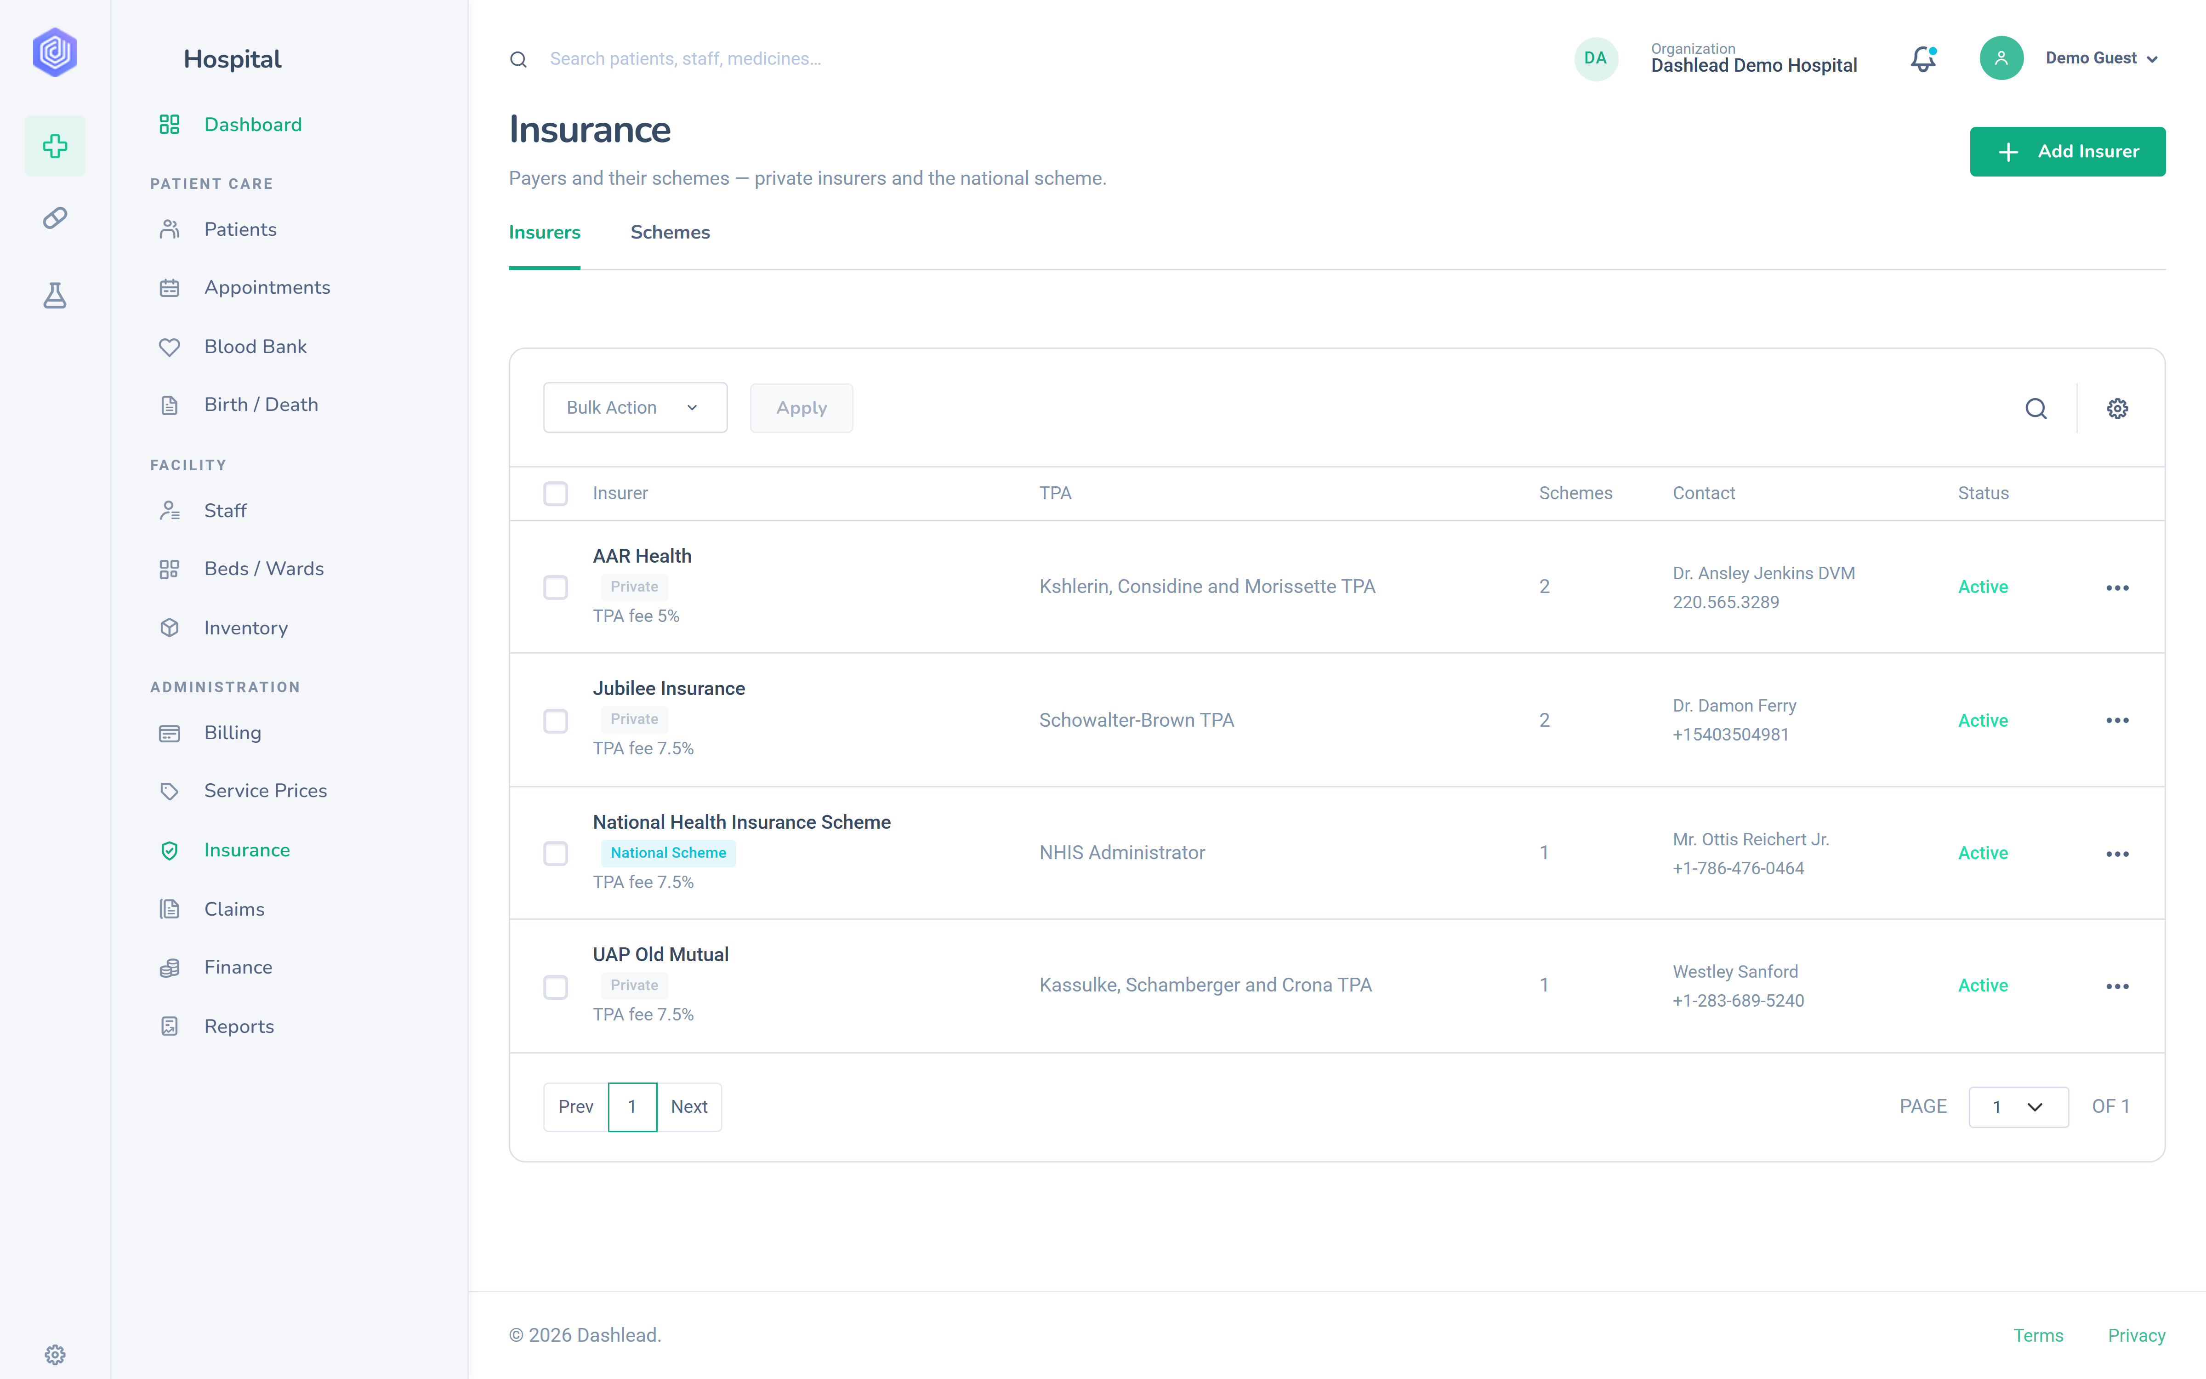The width and height of the screenshot is (2206, 1379).
Task: Click the green user avatar icon
Action: point(2001,58)
